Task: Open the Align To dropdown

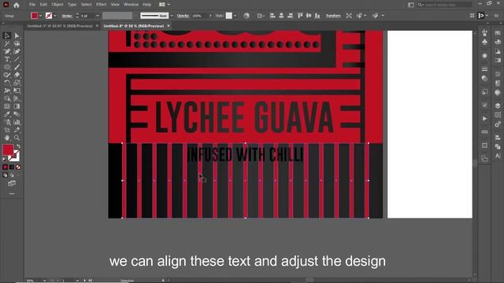Action: click(x=261, y=16)
